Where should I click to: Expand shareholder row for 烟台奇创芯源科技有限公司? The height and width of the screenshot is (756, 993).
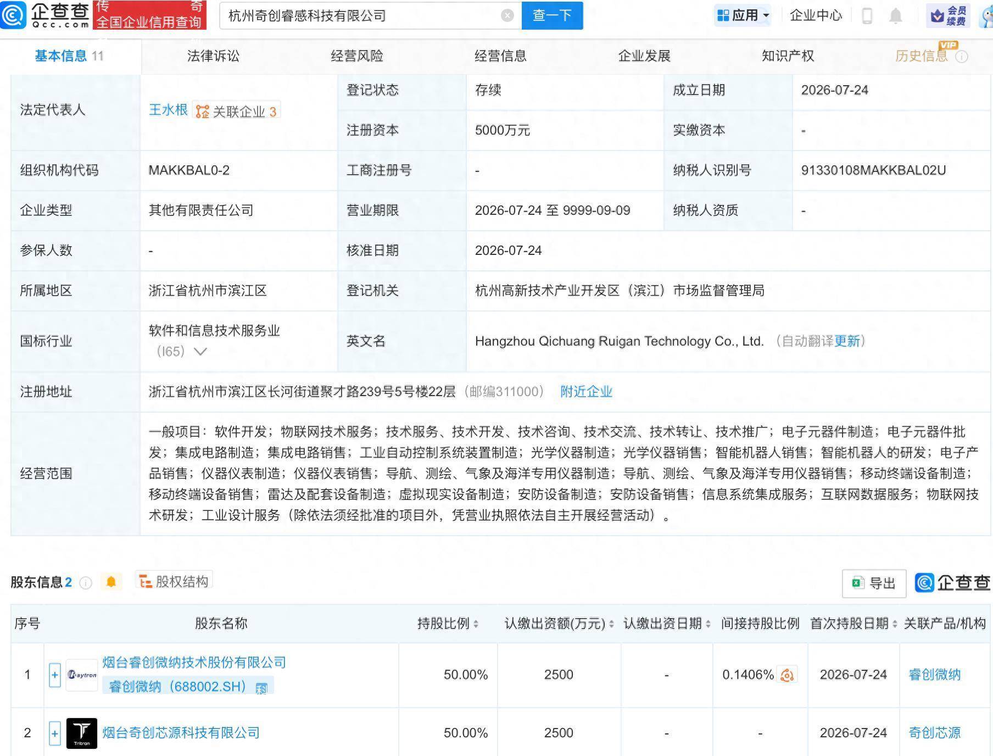(54, 733)
